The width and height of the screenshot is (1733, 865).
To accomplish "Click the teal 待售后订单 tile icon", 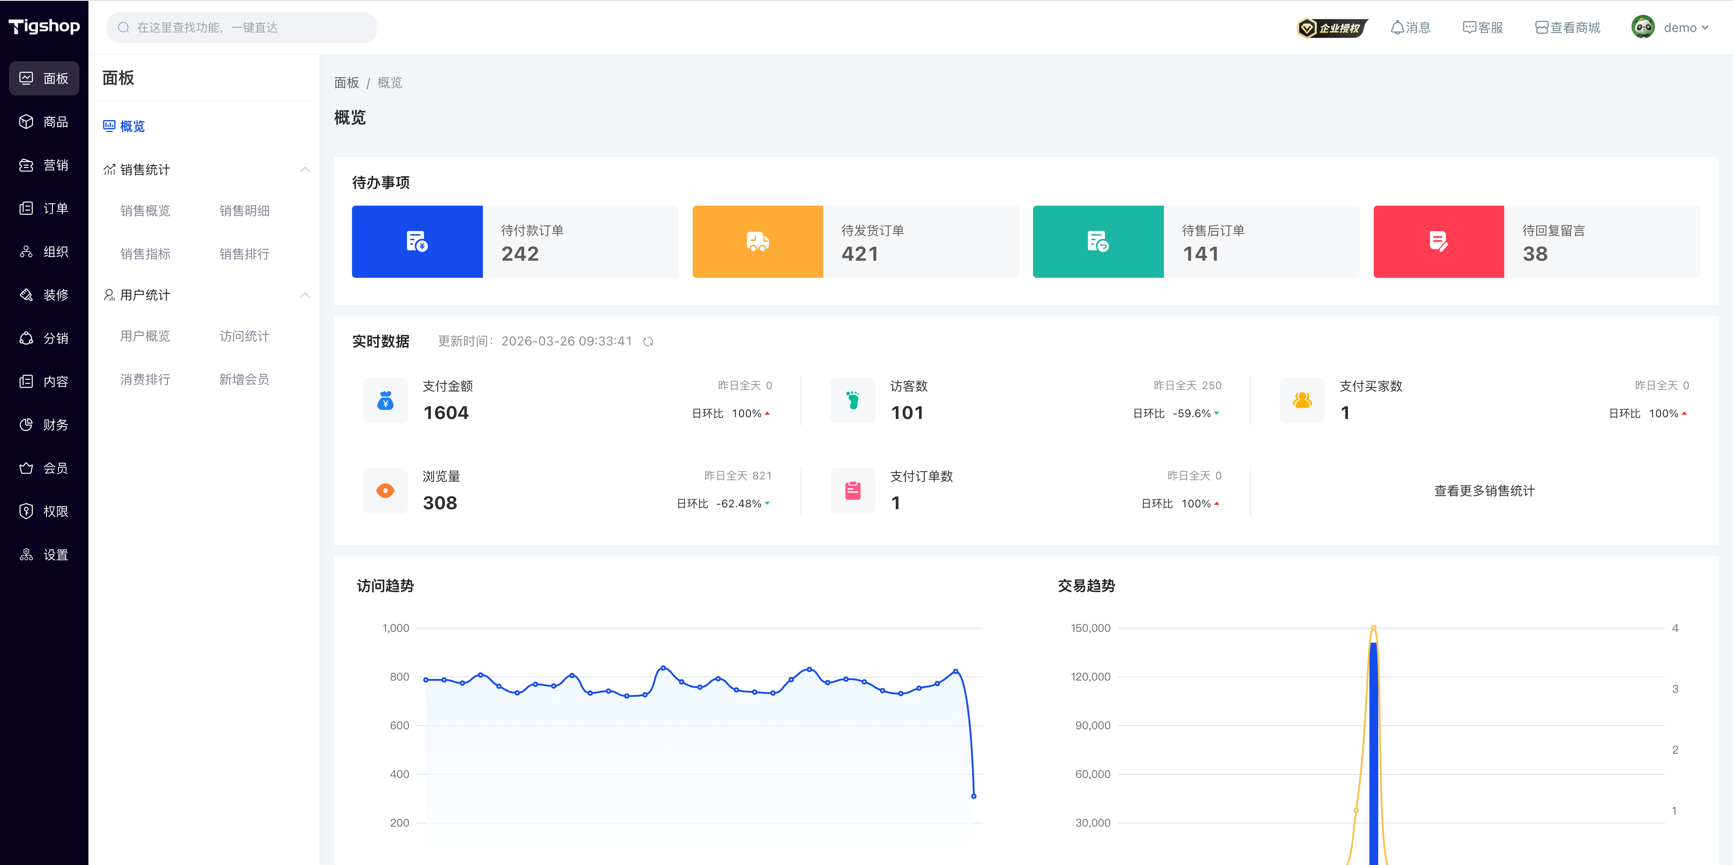I will point(1098,241).
